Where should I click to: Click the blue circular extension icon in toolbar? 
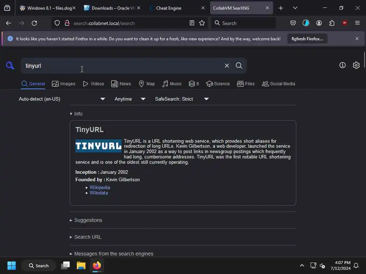click(306, 23)
